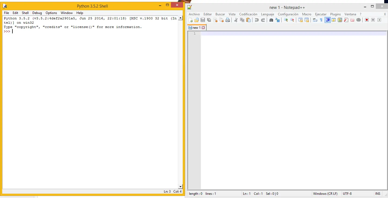
Task: Zoom in using the magnifier plus icon
Action: point(286,20)
